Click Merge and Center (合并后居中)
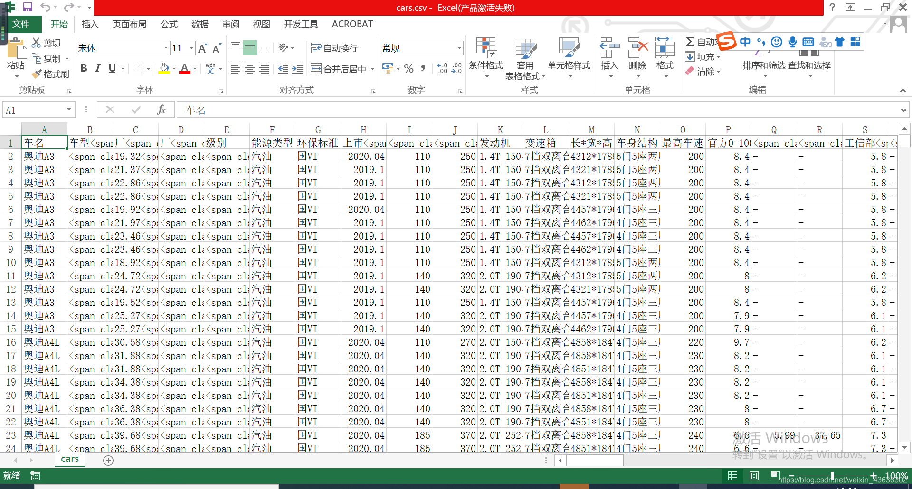The width and height of the screenshot is (912, 489). tap(339, 69)
